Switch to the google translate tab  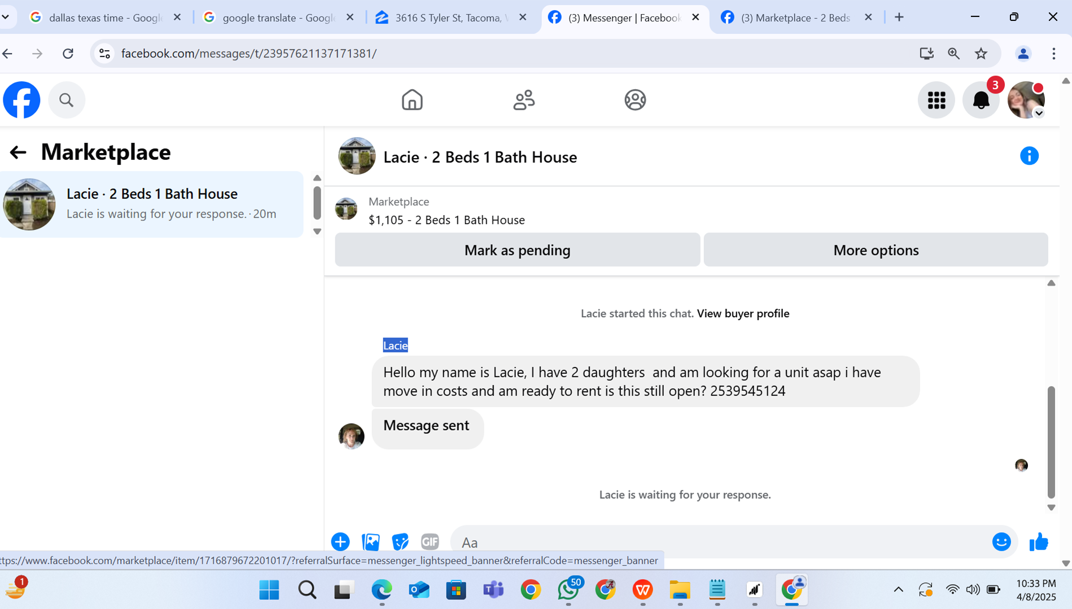[x=278, y=17]
